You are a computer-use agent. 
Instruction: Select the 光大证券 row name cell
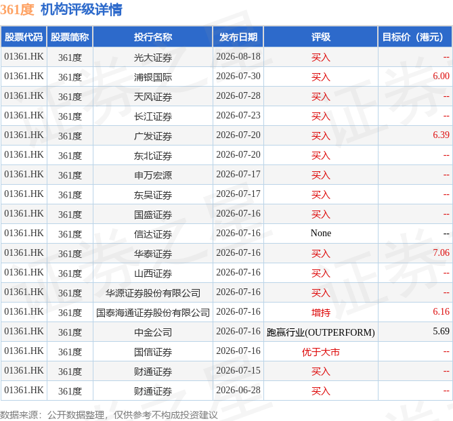tap(153, 57)
